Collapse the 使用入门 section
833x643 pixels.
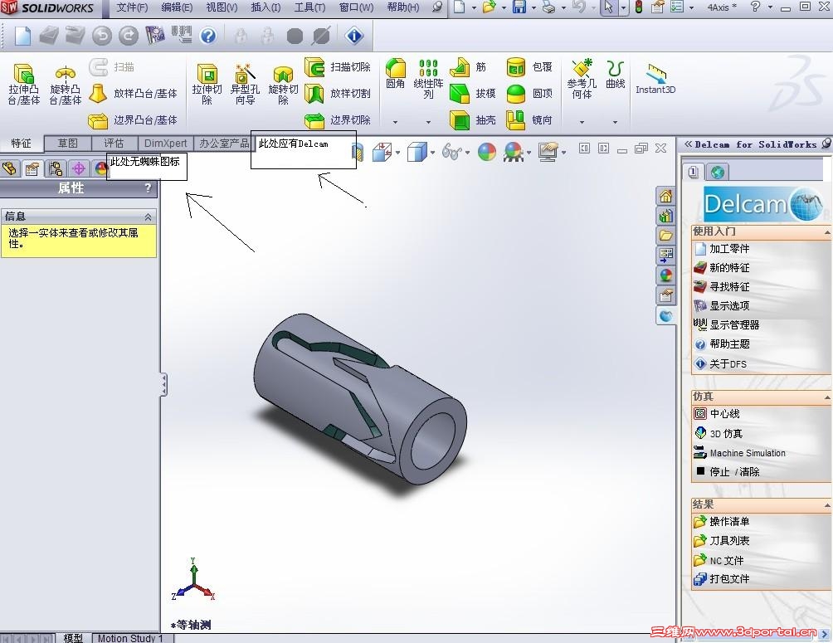(827, 232)
